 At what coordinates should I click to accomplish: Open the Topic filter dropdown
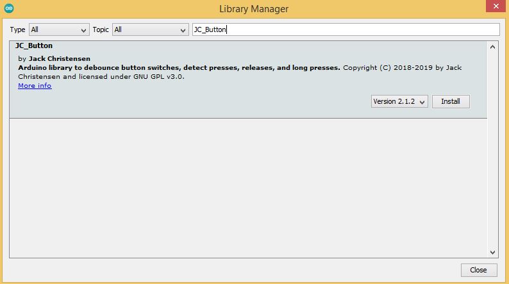point(150,29)
